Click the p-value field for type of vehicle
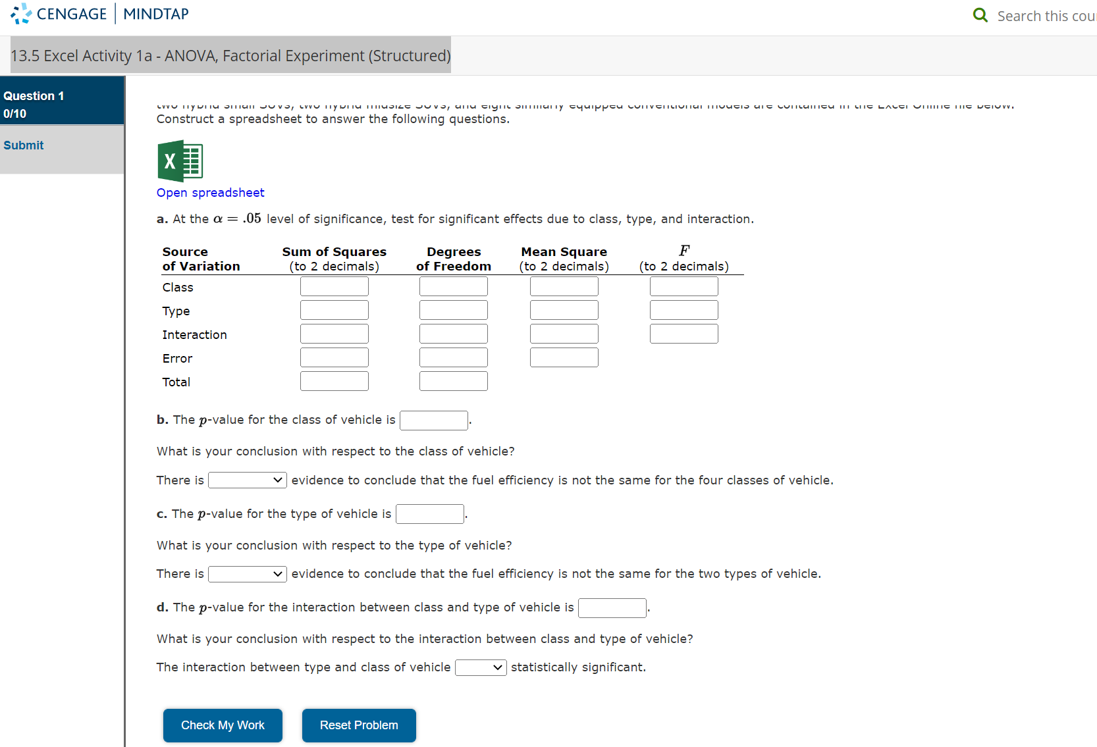1097x747 pixels. [x=429, y=514]
